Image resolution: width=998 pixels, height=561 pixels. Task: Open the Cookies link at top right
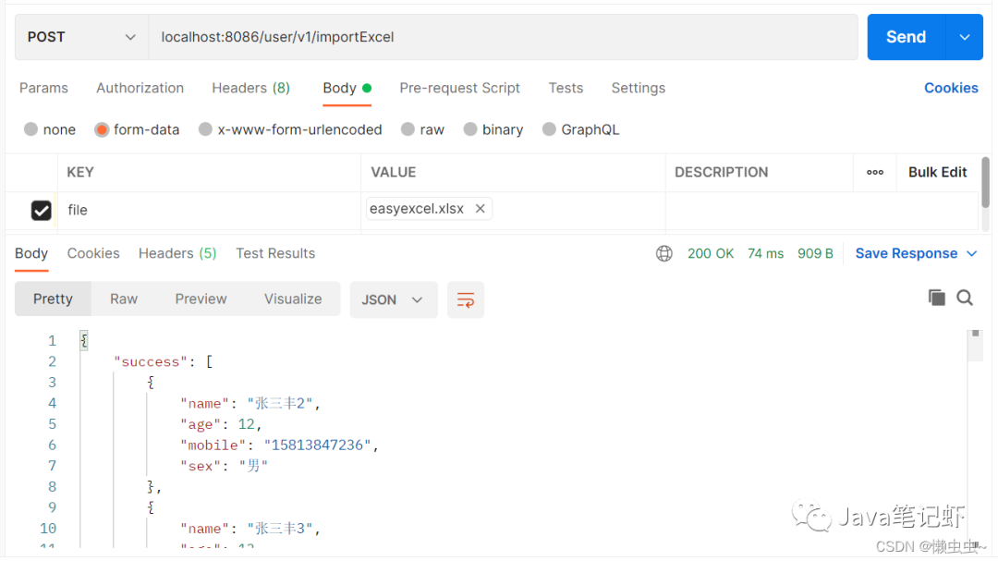[x=951, y=89]
